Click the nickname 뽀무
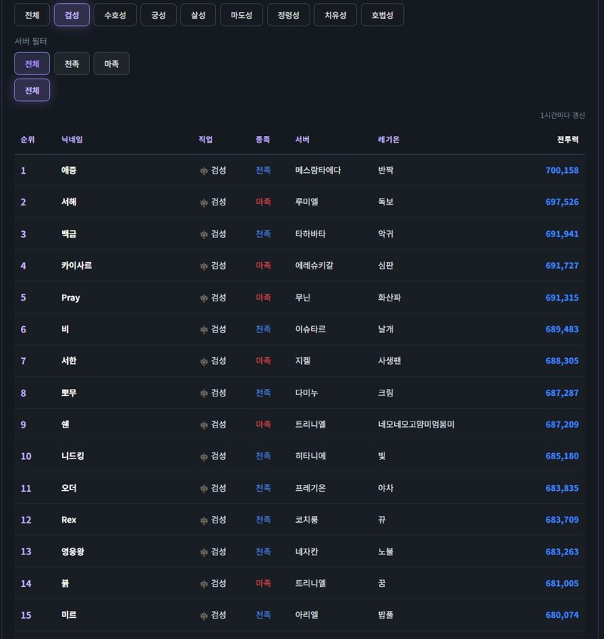Viewport: 604px width, 639px height. coord(69,393)
